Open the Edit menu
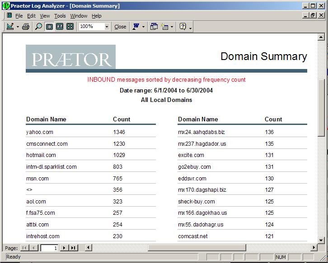 point(31,16)
